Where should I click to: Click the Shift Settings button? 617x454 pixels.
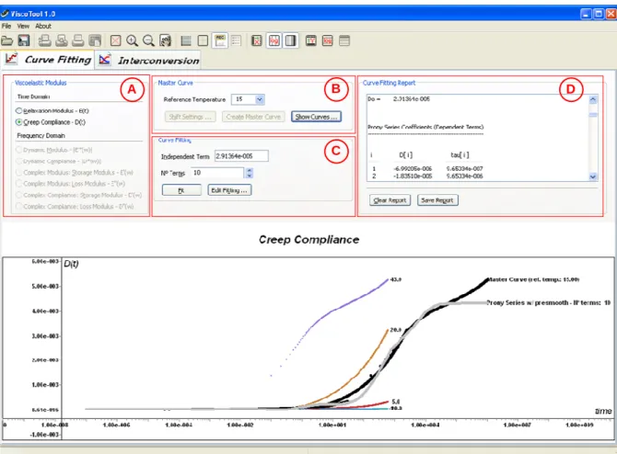[190, 117]
